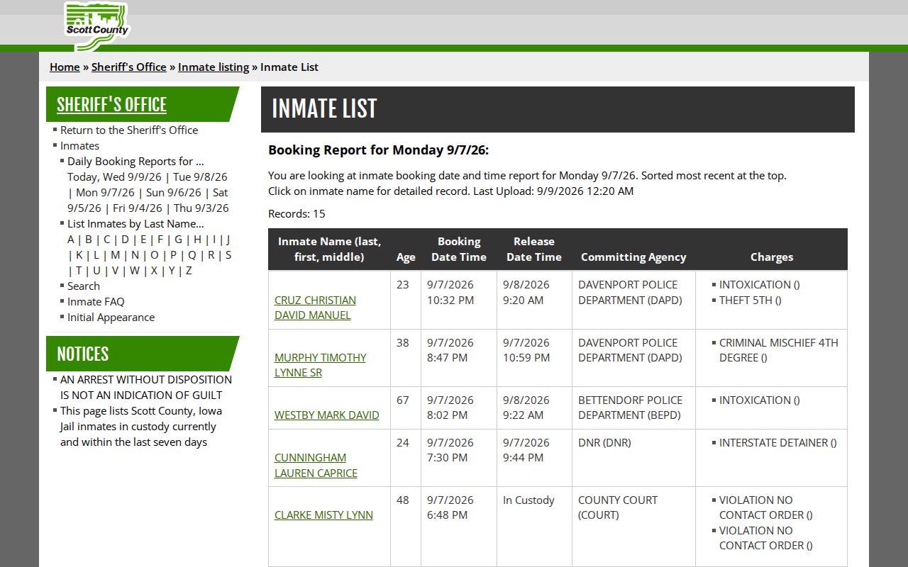Open the SHERIFF'S OFFICE sidebar heading link
The height and width of the screenshot is (567, 908).
(x=111, y=104)
